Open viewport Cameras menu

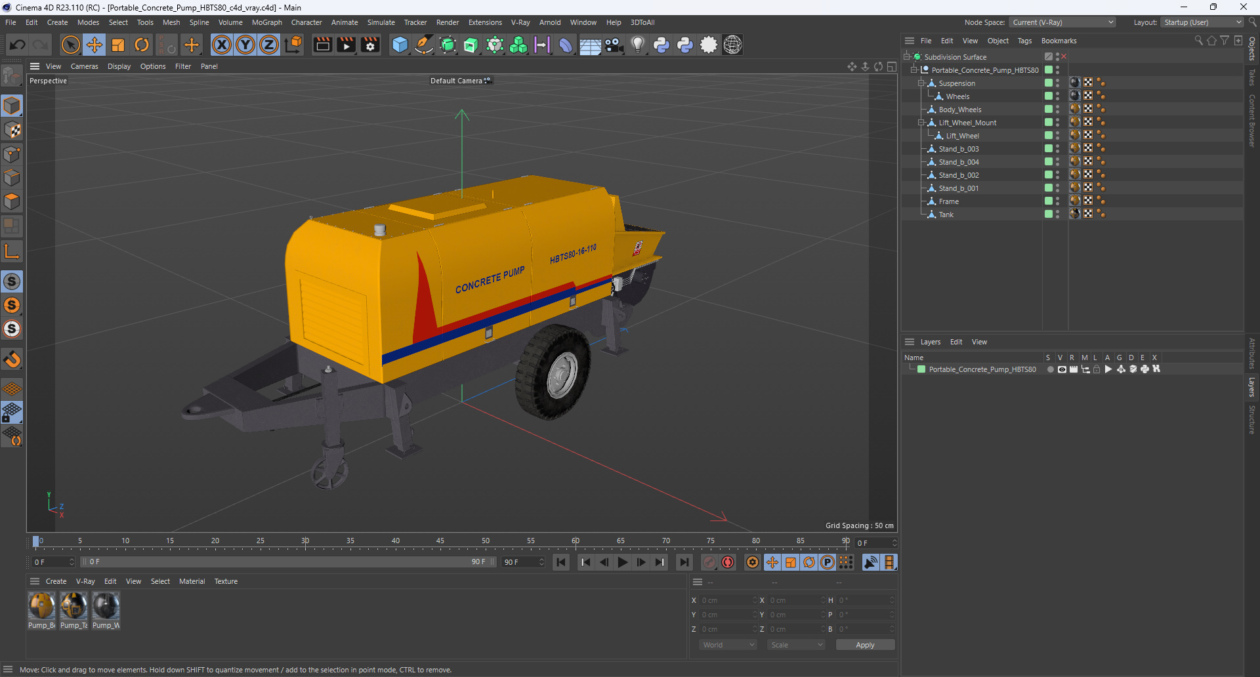point(84,66)
